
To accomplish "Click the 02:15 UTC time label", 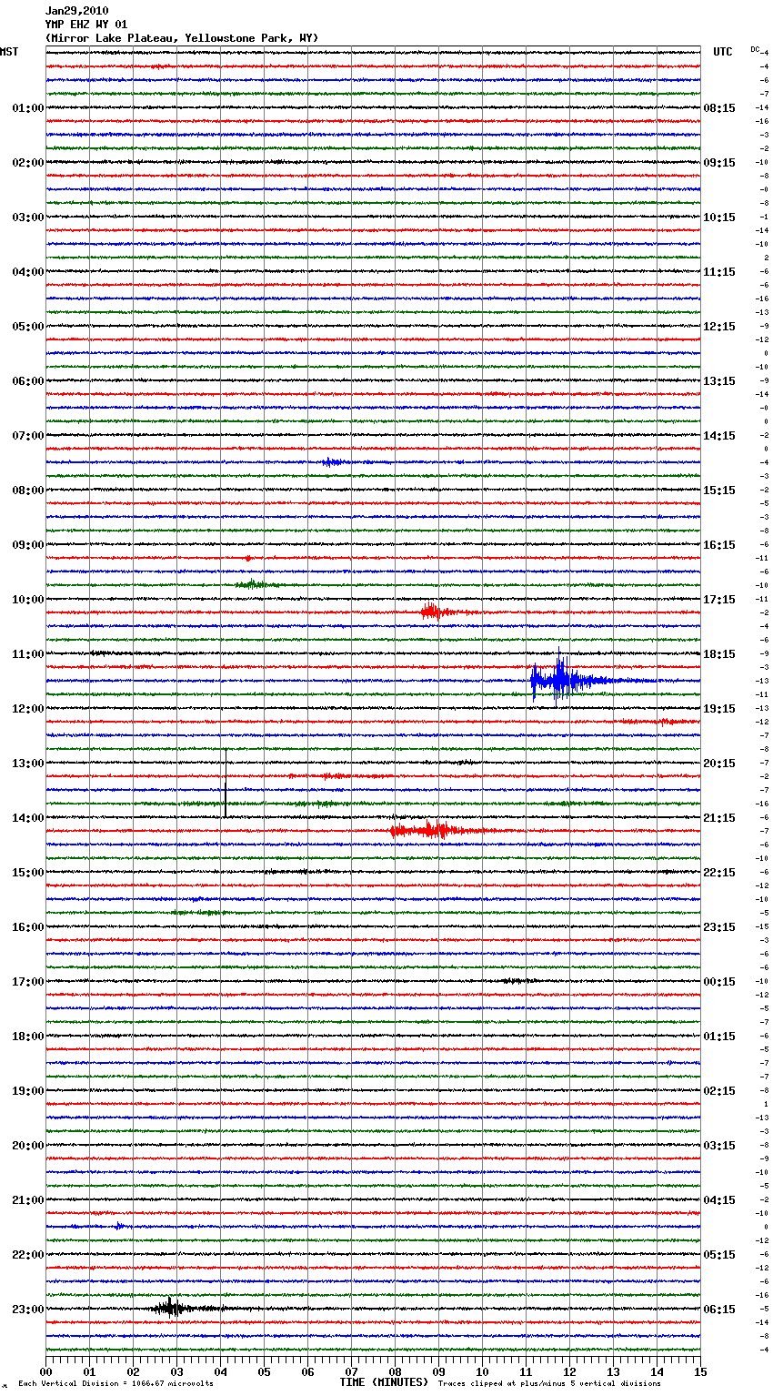I will (719, 1091).
